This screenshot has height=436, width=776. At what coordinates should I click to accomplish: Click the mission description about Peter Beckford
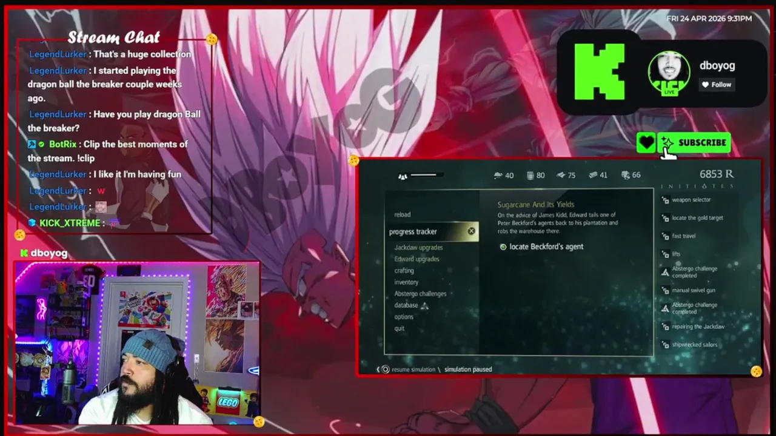(x=558, y=222)
